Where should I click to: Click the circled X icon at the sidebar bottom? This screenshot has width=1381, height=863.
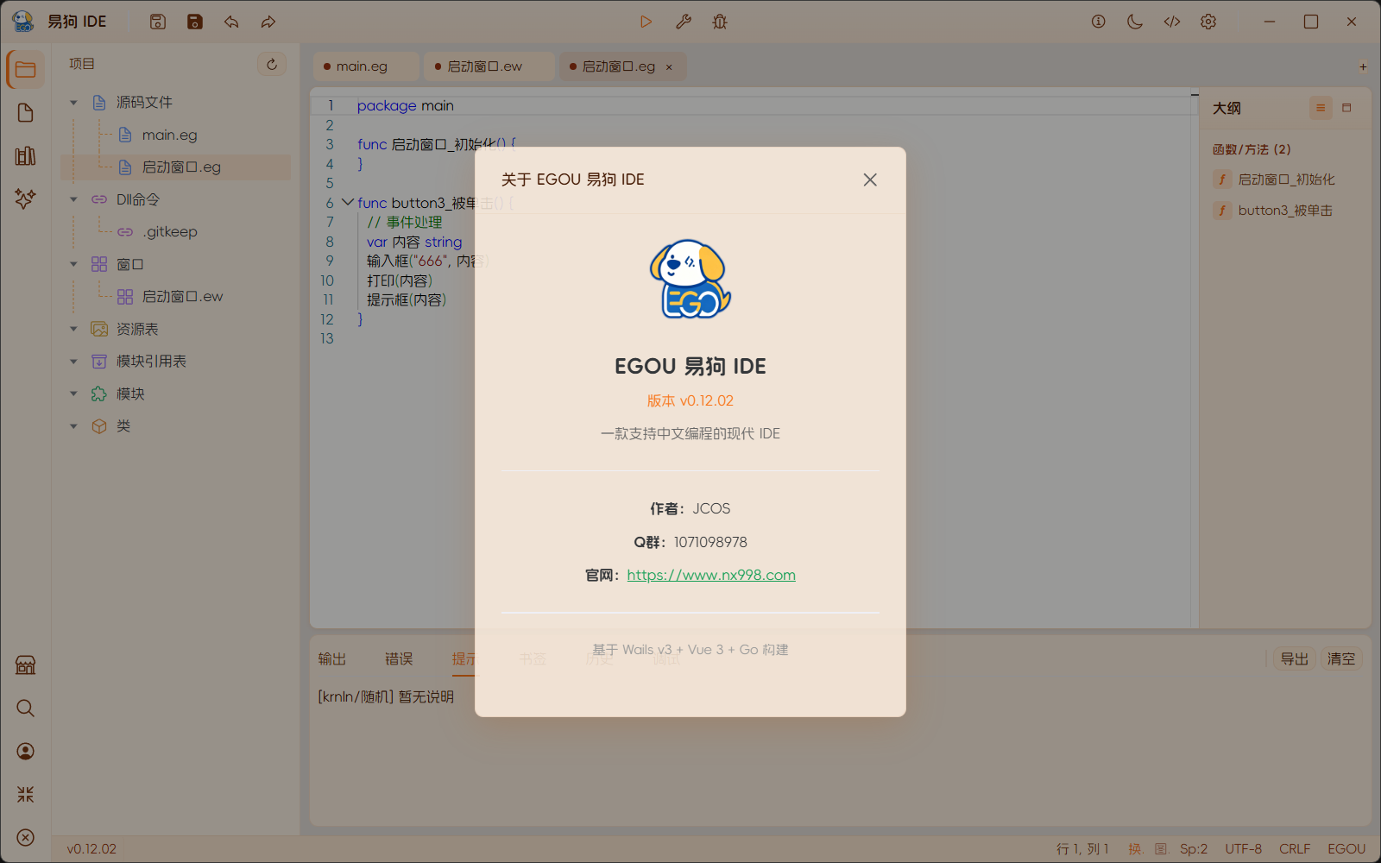tap(26, 838)
